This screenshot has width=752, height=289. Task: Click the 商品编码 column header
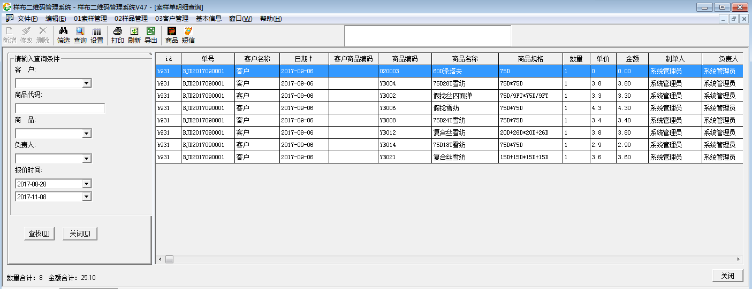pyautogui.click(x=405, y=59)
